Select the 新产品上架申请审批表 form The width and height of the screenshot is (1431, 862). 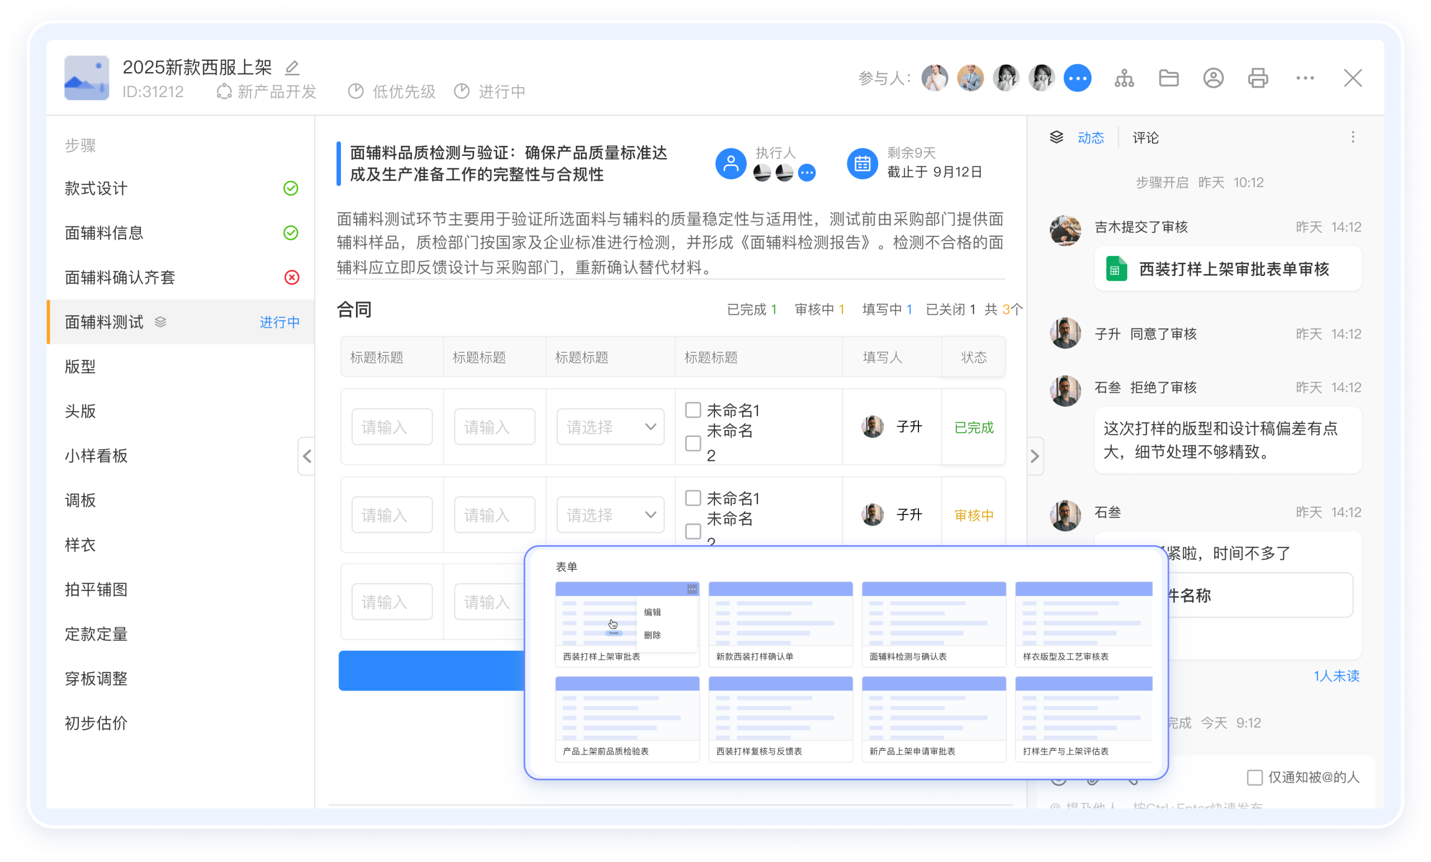pyautogui.click(x=934, y=718)
